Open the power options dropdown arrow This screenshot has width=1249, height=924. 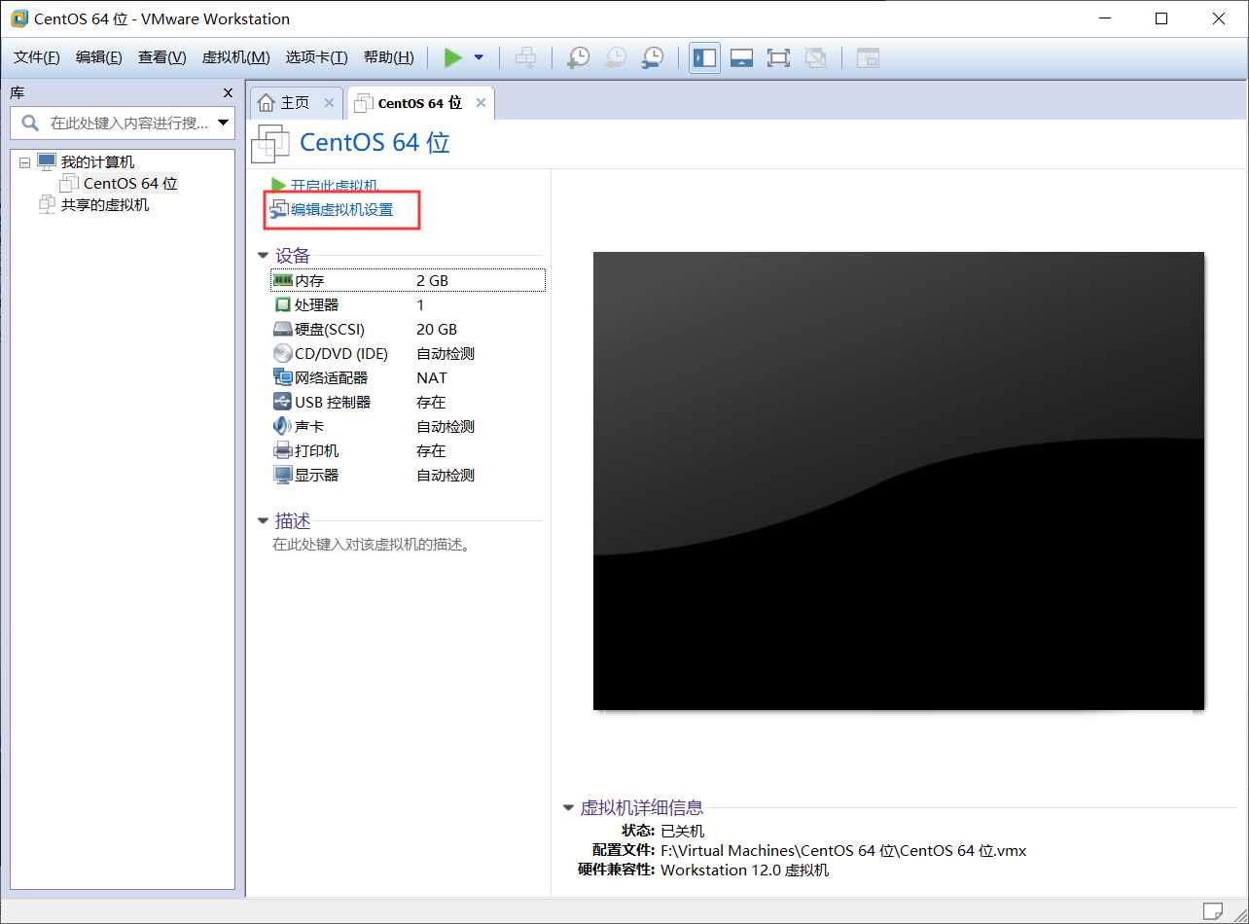coord(479,57)
